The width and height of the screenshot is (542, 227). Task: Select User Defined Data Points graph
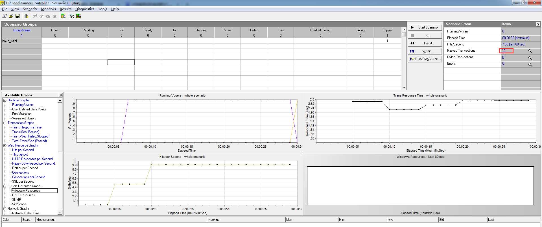click(29, 109)
